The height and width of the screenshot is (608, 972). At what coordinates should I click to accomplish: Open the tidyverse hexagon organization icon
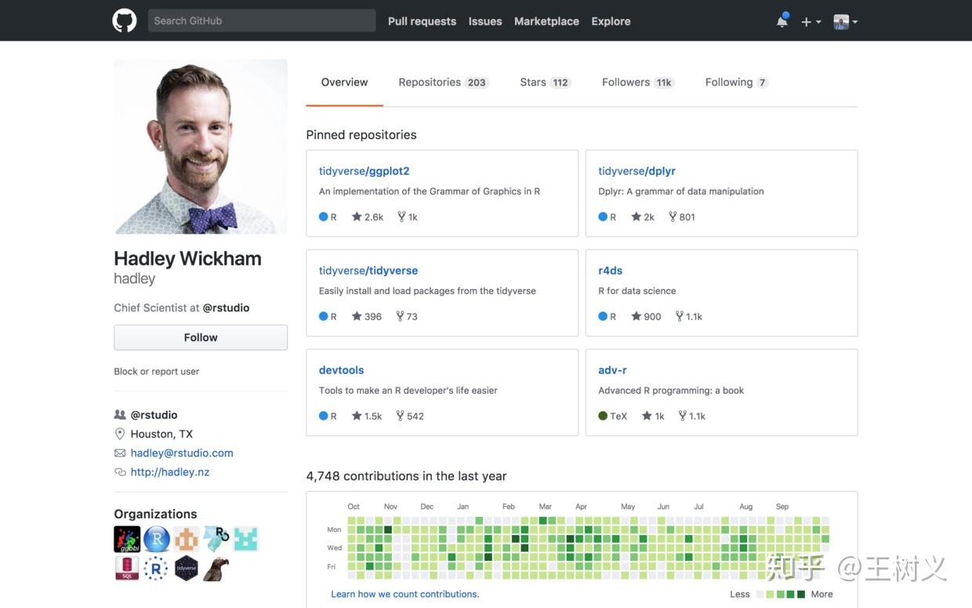pos(186,568)
